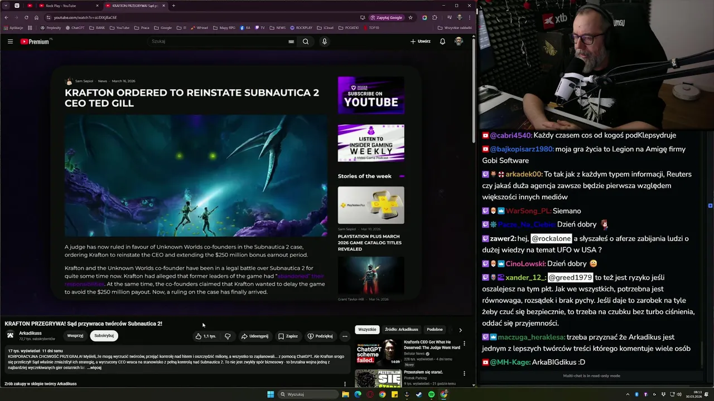Open more actions ellipsis beside Podziękuj
Viewport: 714px width, 401px height.
(x=345, y=336)
